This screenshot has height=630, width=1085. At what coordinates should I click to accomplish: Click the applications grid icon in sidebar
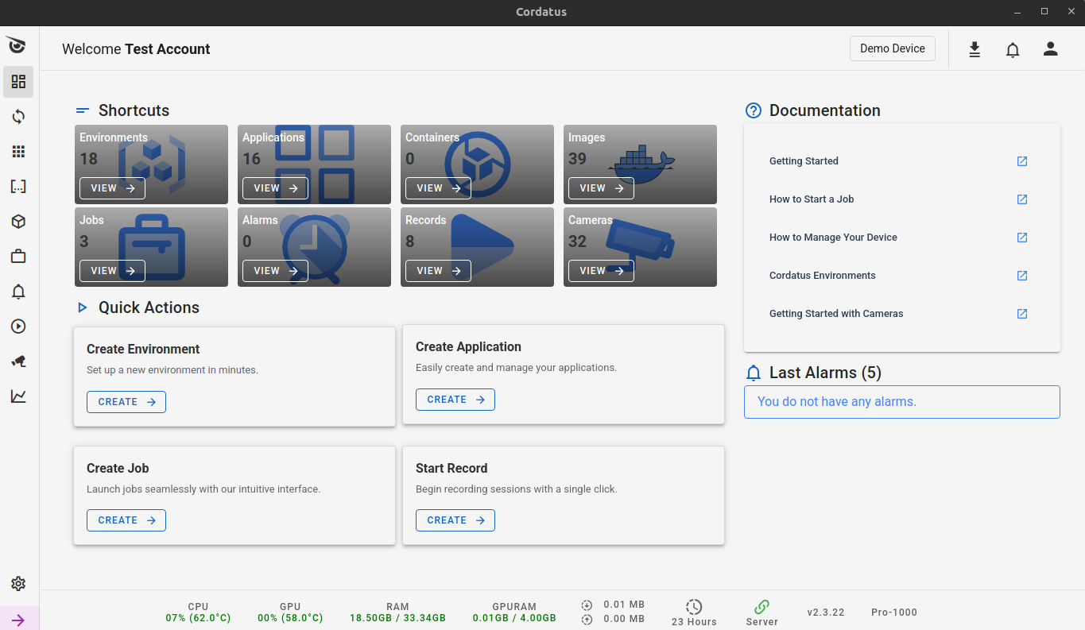tap(17, 151)
